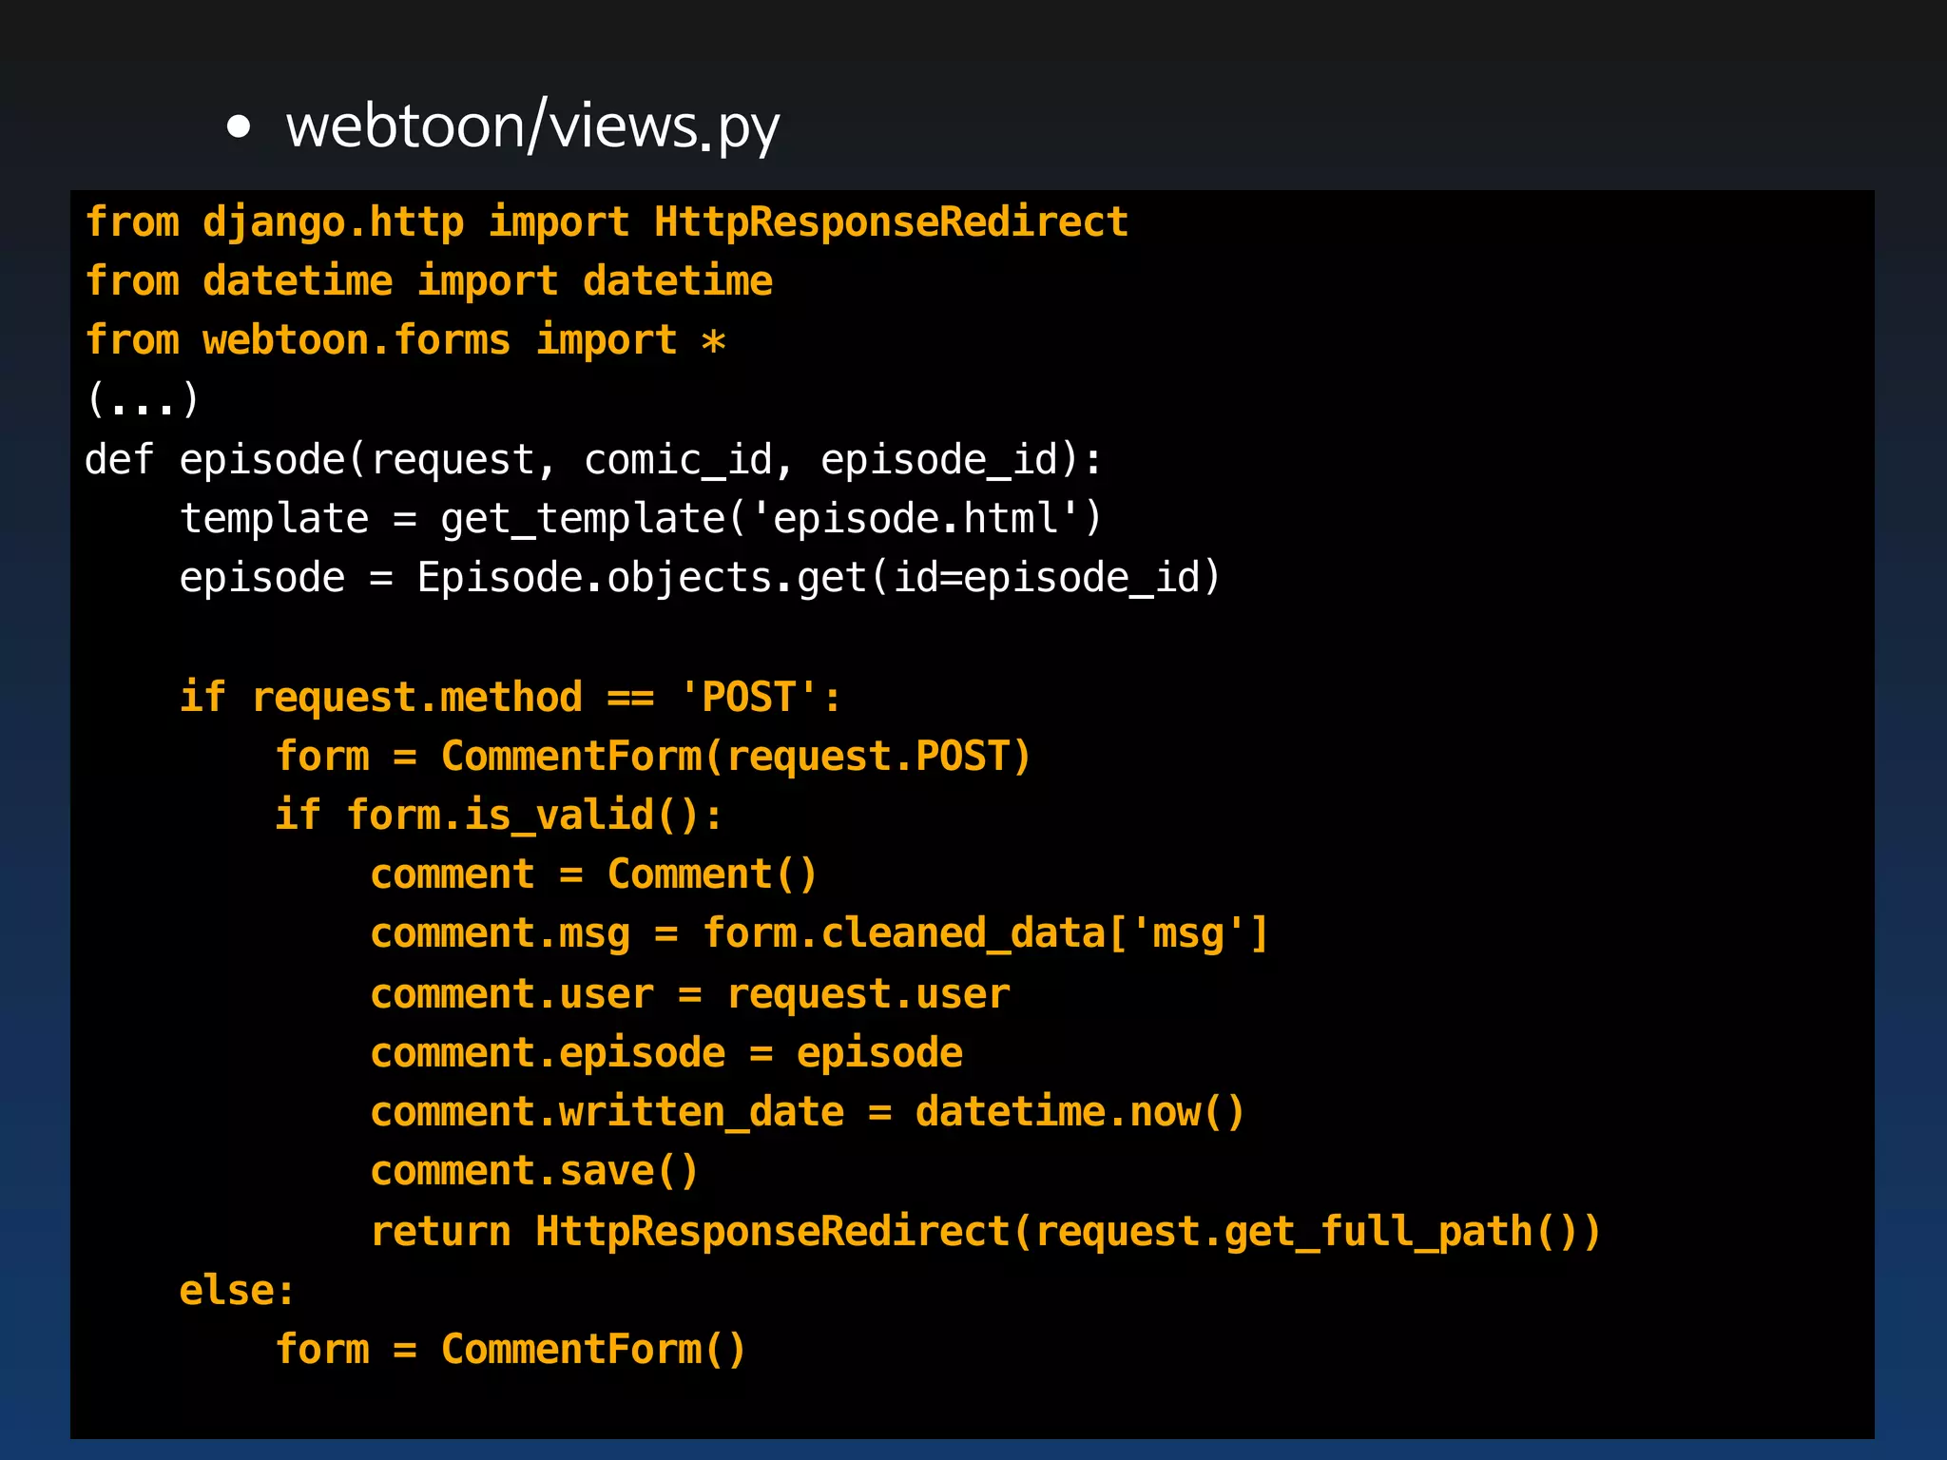Screen dimensions: 1947x1460
Task: Click 'form = CommentForm(request.POST)' line
Action: click(654, 757)
